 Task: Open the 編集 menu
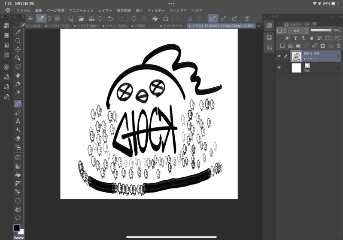(39, 10)
